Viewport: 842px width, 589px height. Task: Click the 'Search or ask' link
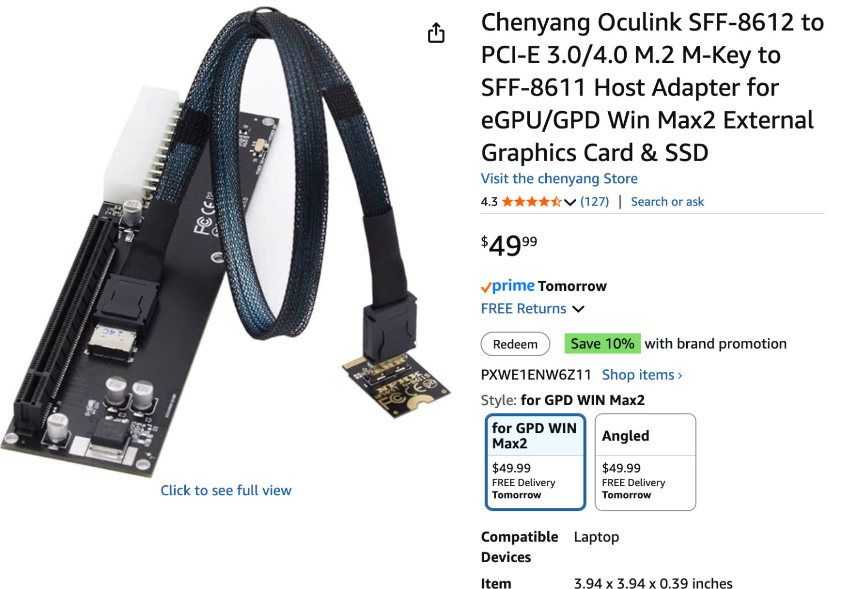tap(667, 202)
